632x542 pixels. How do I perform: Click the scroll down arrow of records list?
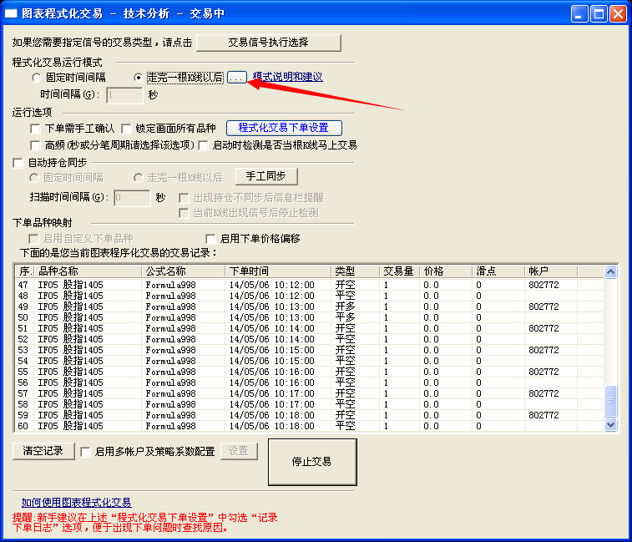(610, 424)
